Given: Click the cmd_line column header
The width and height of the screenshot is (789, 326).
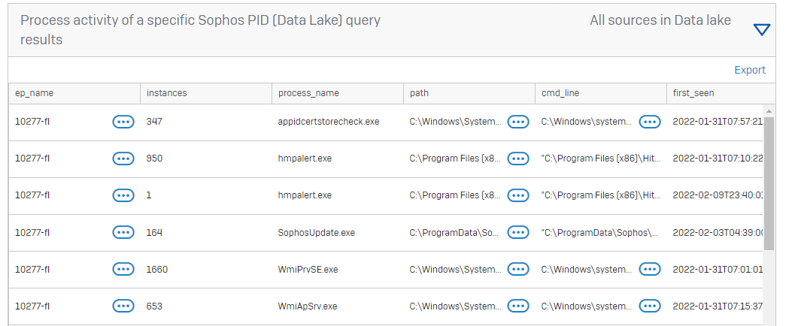Looking at the screenshot, I should [560, 93].
